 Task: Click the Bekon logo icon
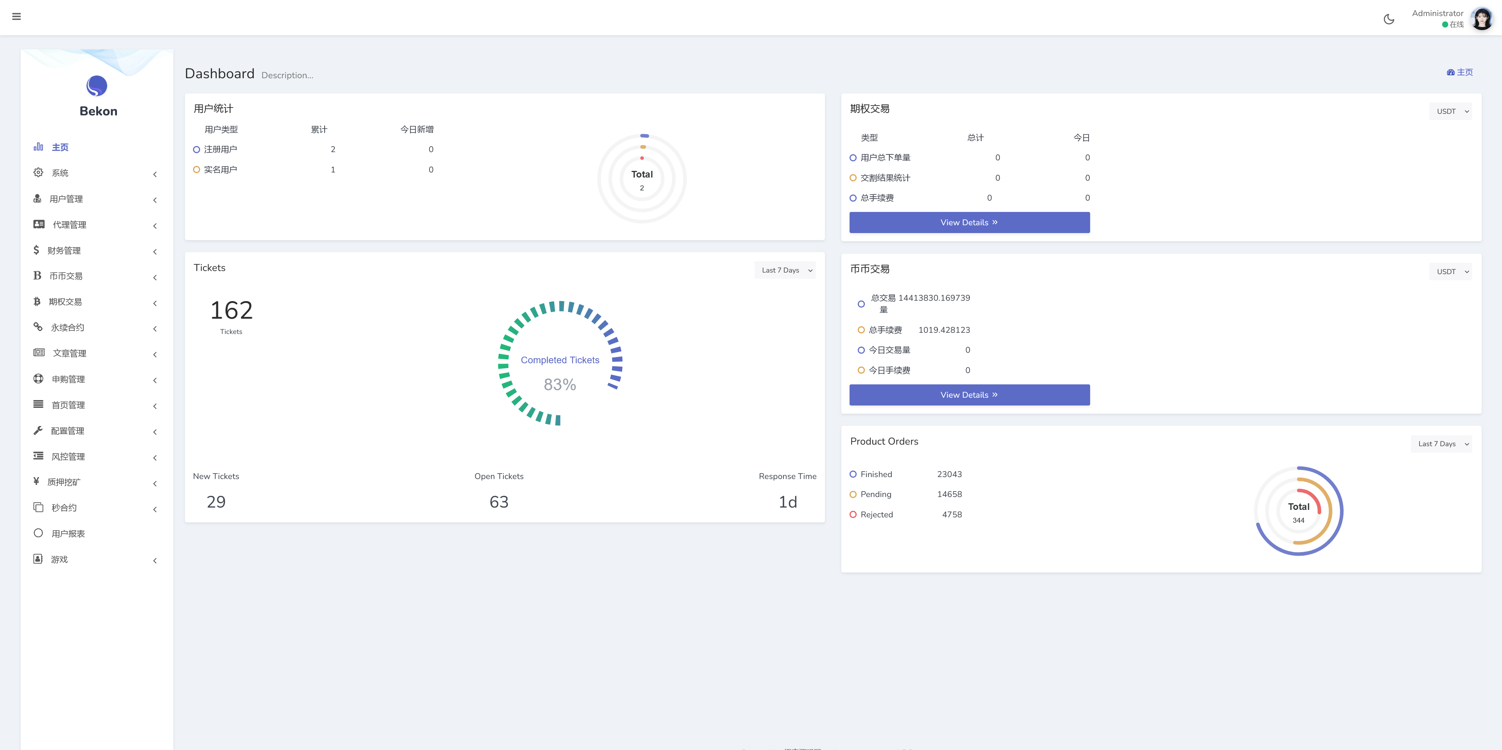97,86
